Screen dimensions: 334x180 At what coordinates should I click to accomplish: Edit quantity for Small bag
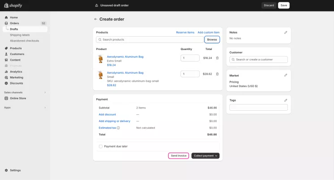(190, 74)
